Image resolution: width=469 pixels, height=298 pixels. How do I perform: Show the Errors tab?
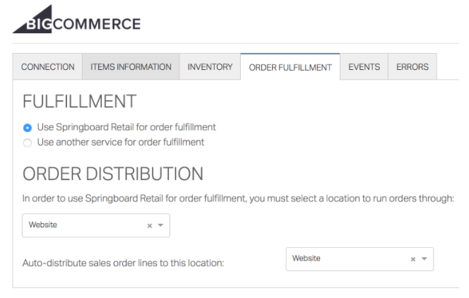click(x=412, y=67)
